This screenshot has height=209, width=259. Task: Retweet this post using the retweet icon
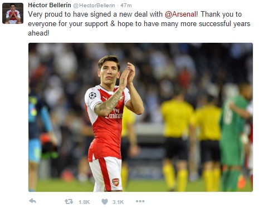[x=69, y=202]
